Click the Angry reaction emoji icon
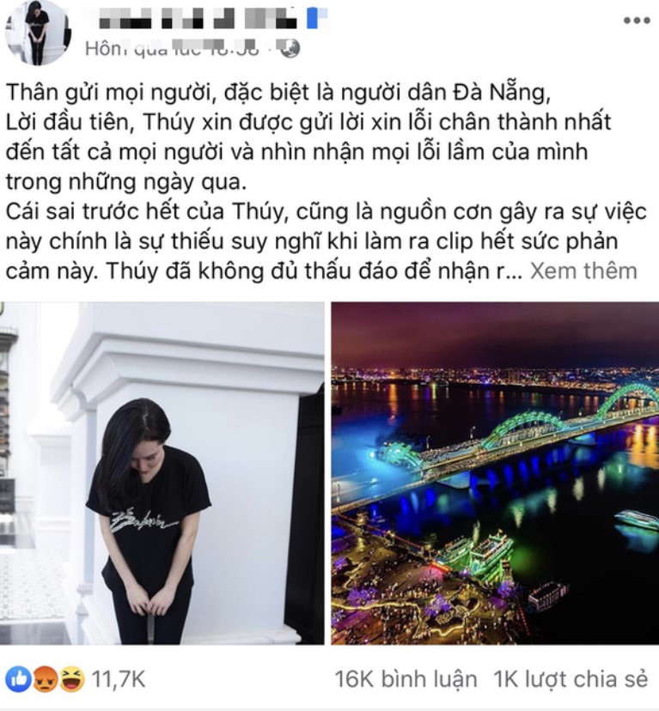This screenshot has width=659, height=711. [x=45, y=679]
